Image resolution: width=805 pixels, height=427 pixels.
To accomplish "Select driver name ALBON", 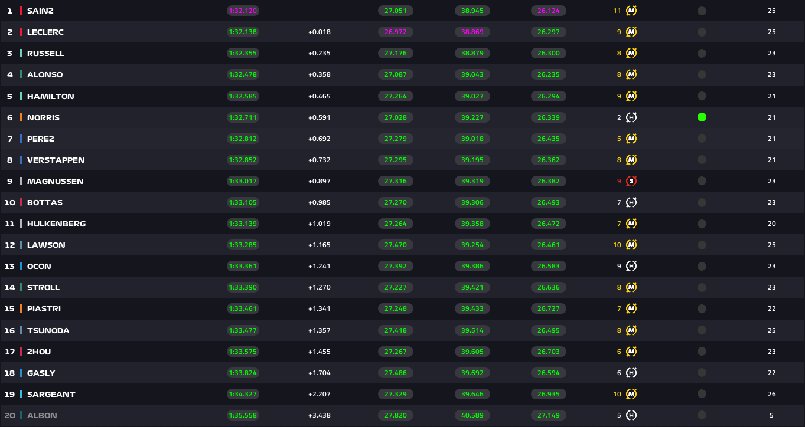I will tap(42, 415).
